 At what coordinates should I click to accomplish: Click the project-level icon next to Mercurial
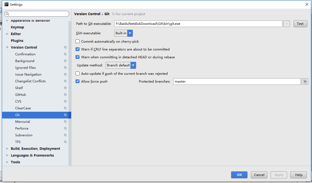click(x=65, y=122)
